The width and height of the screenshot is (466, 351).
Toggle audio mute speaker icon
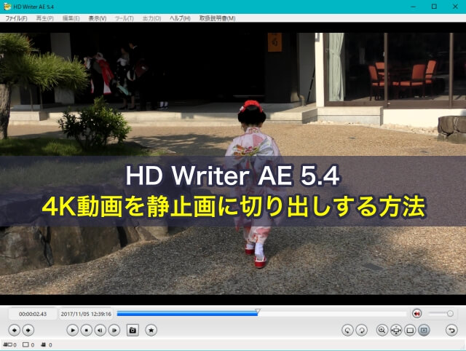416,314
